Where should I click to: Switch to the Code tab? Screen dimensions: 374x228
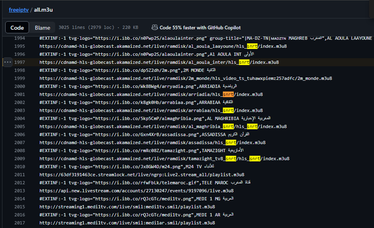[17, 28]
